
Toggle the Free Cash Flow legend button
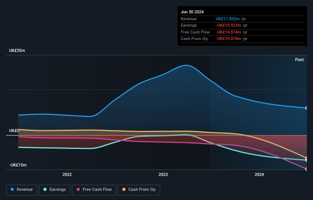94,190
